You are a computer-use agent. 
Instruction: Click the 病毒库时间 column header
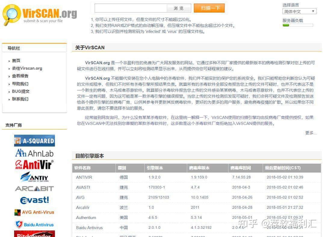tap(246, 168)
